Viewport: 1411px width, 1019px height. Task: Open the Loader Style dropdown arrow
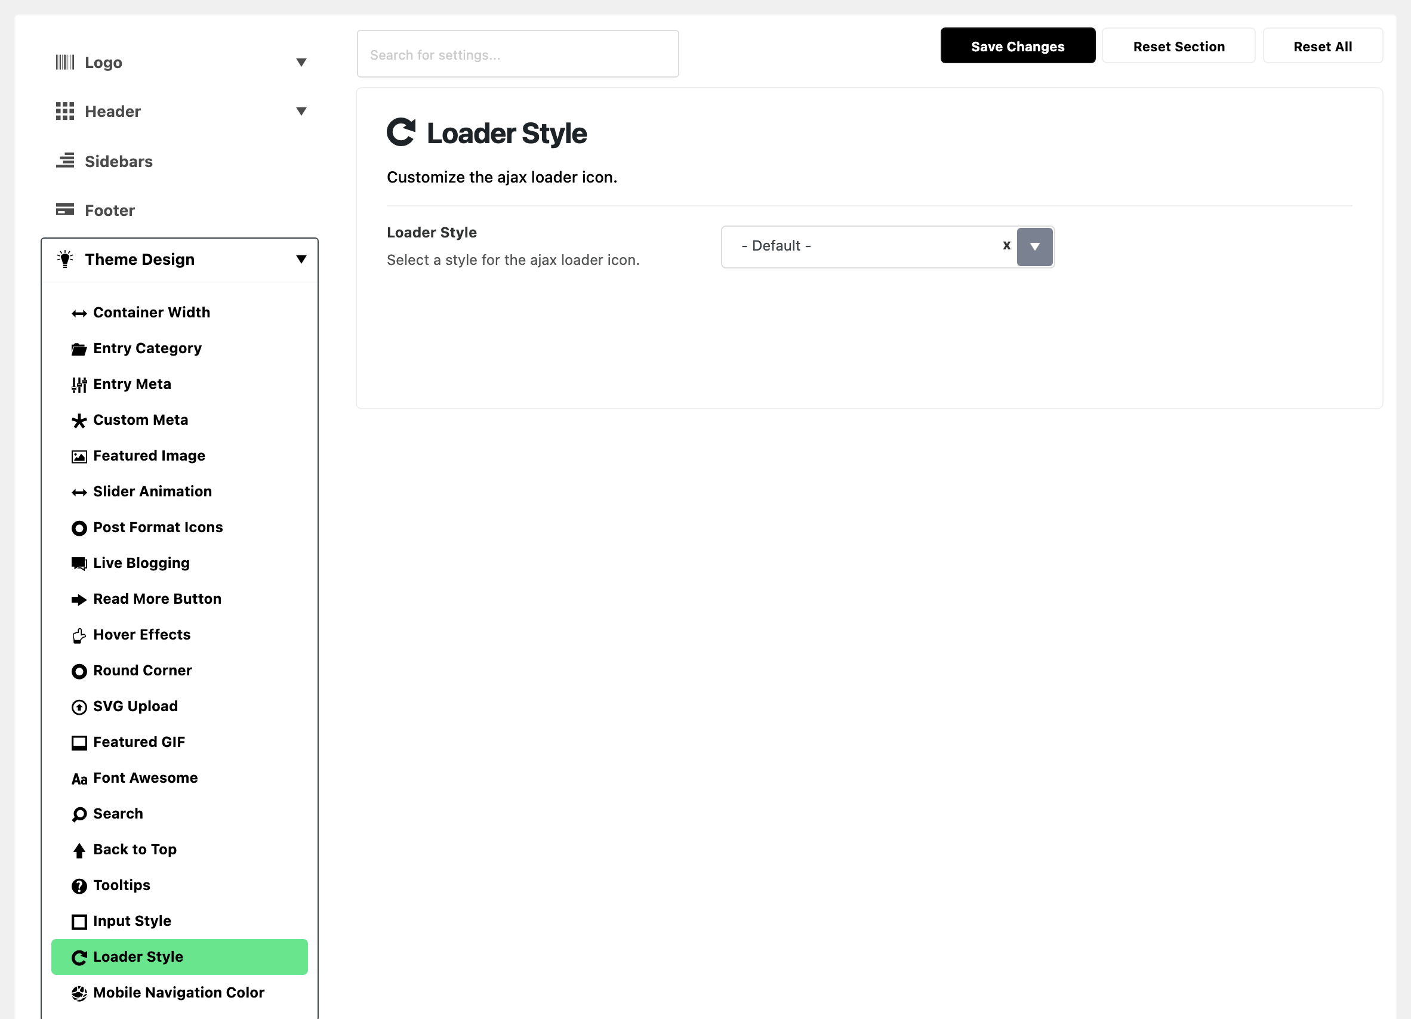pyautogui.click(x=1034, y=247)
